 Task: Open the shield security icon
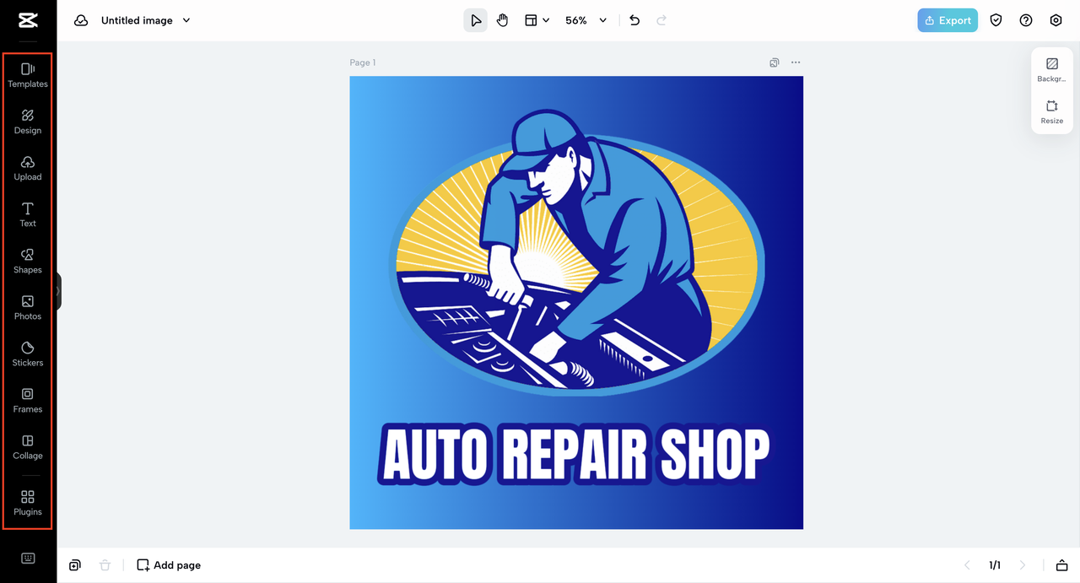coord(996,20)
